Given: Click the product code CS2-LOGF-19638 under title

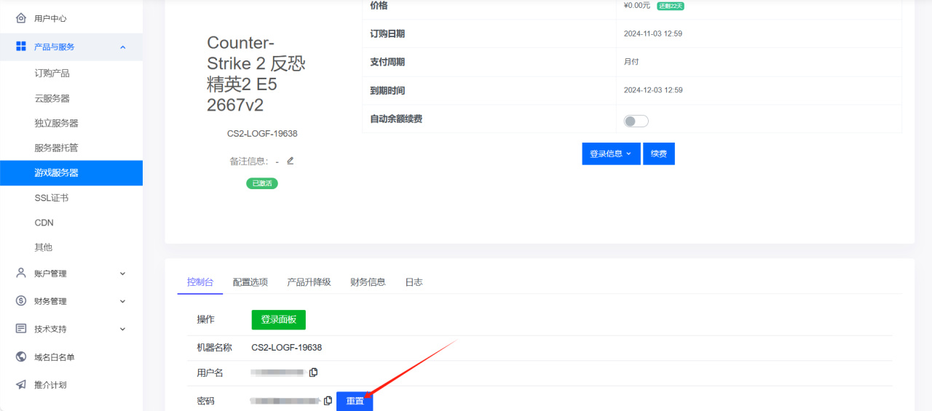Looking at the screenshot, I should click(262, 134).
